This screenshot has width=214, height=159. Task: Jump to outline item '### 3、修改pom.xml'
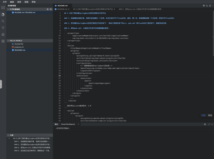coord(33,148)
